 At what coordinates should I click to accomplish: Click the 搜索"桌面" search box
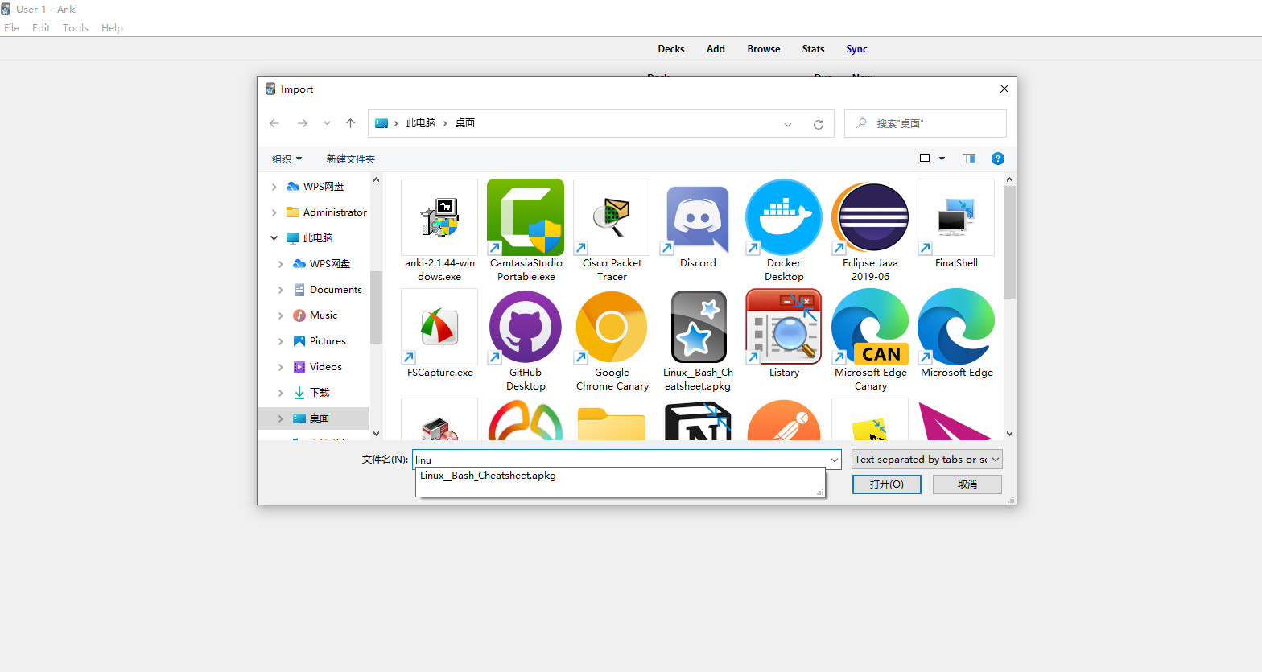[x=926, y=124]
